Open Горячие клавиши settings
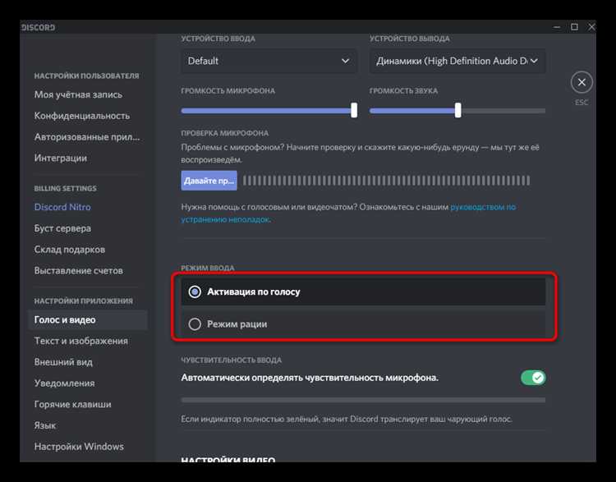 tap(72, 404)
